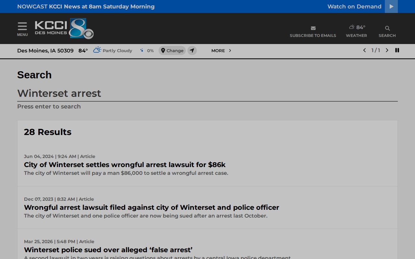Click Jun 04, 2024 article date line
Viewport: 415px width, 259px height.
(x=60, y=156)
